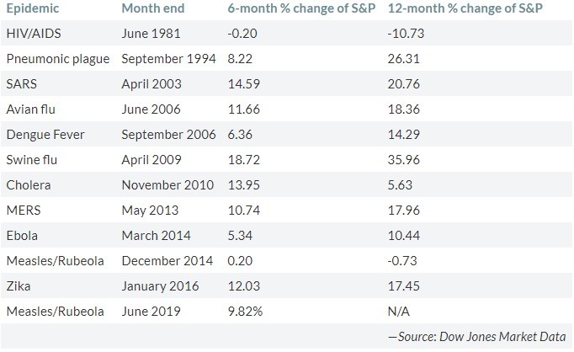This screenshot has width=574, height=352.
Task: Click the Cholera epidemic cell
Action: coord(27,185)
